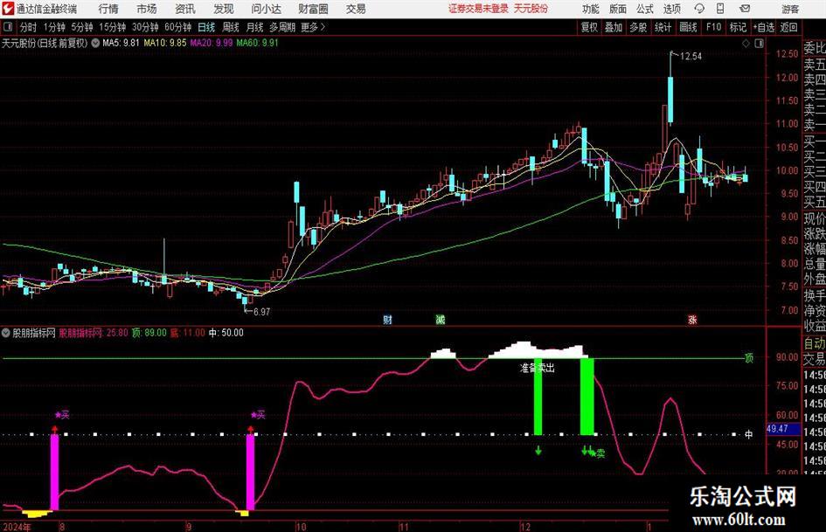826x532 pixels.
Task: Open the 选项 menu
Action: (x=672, y=9)
